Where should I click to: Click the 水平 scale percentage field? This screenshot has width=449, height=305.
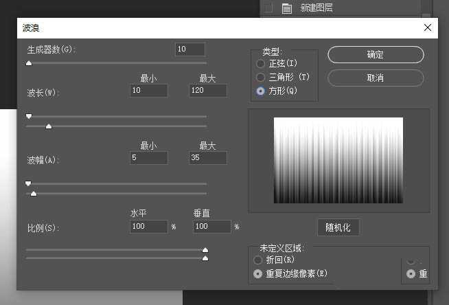[x=148, y=226]
